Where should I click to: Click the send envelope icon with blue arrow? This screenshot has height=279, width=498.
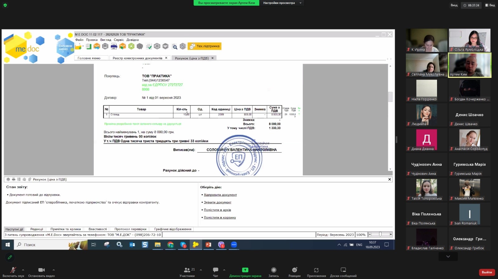[97, 47]
